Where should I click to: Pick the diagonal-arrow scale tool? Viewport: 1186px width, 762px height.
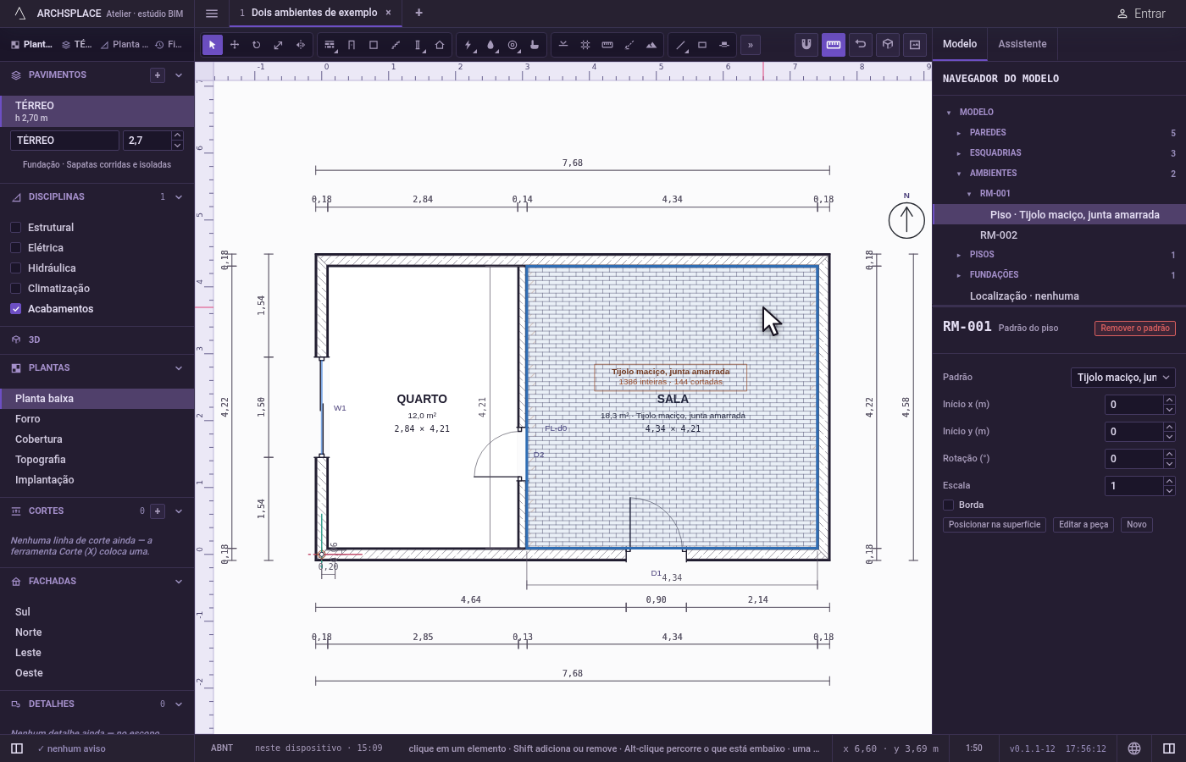pos(279,45)
